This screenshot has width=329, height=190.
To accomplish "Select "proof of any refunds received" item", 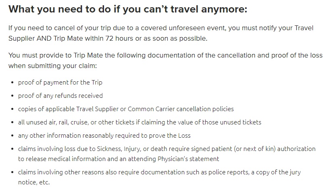I will [x=60, y=95].
